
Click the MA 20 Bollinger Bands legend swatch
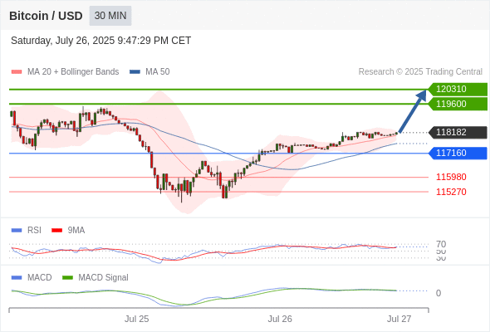pyautogui.click(x=17, y=72)
